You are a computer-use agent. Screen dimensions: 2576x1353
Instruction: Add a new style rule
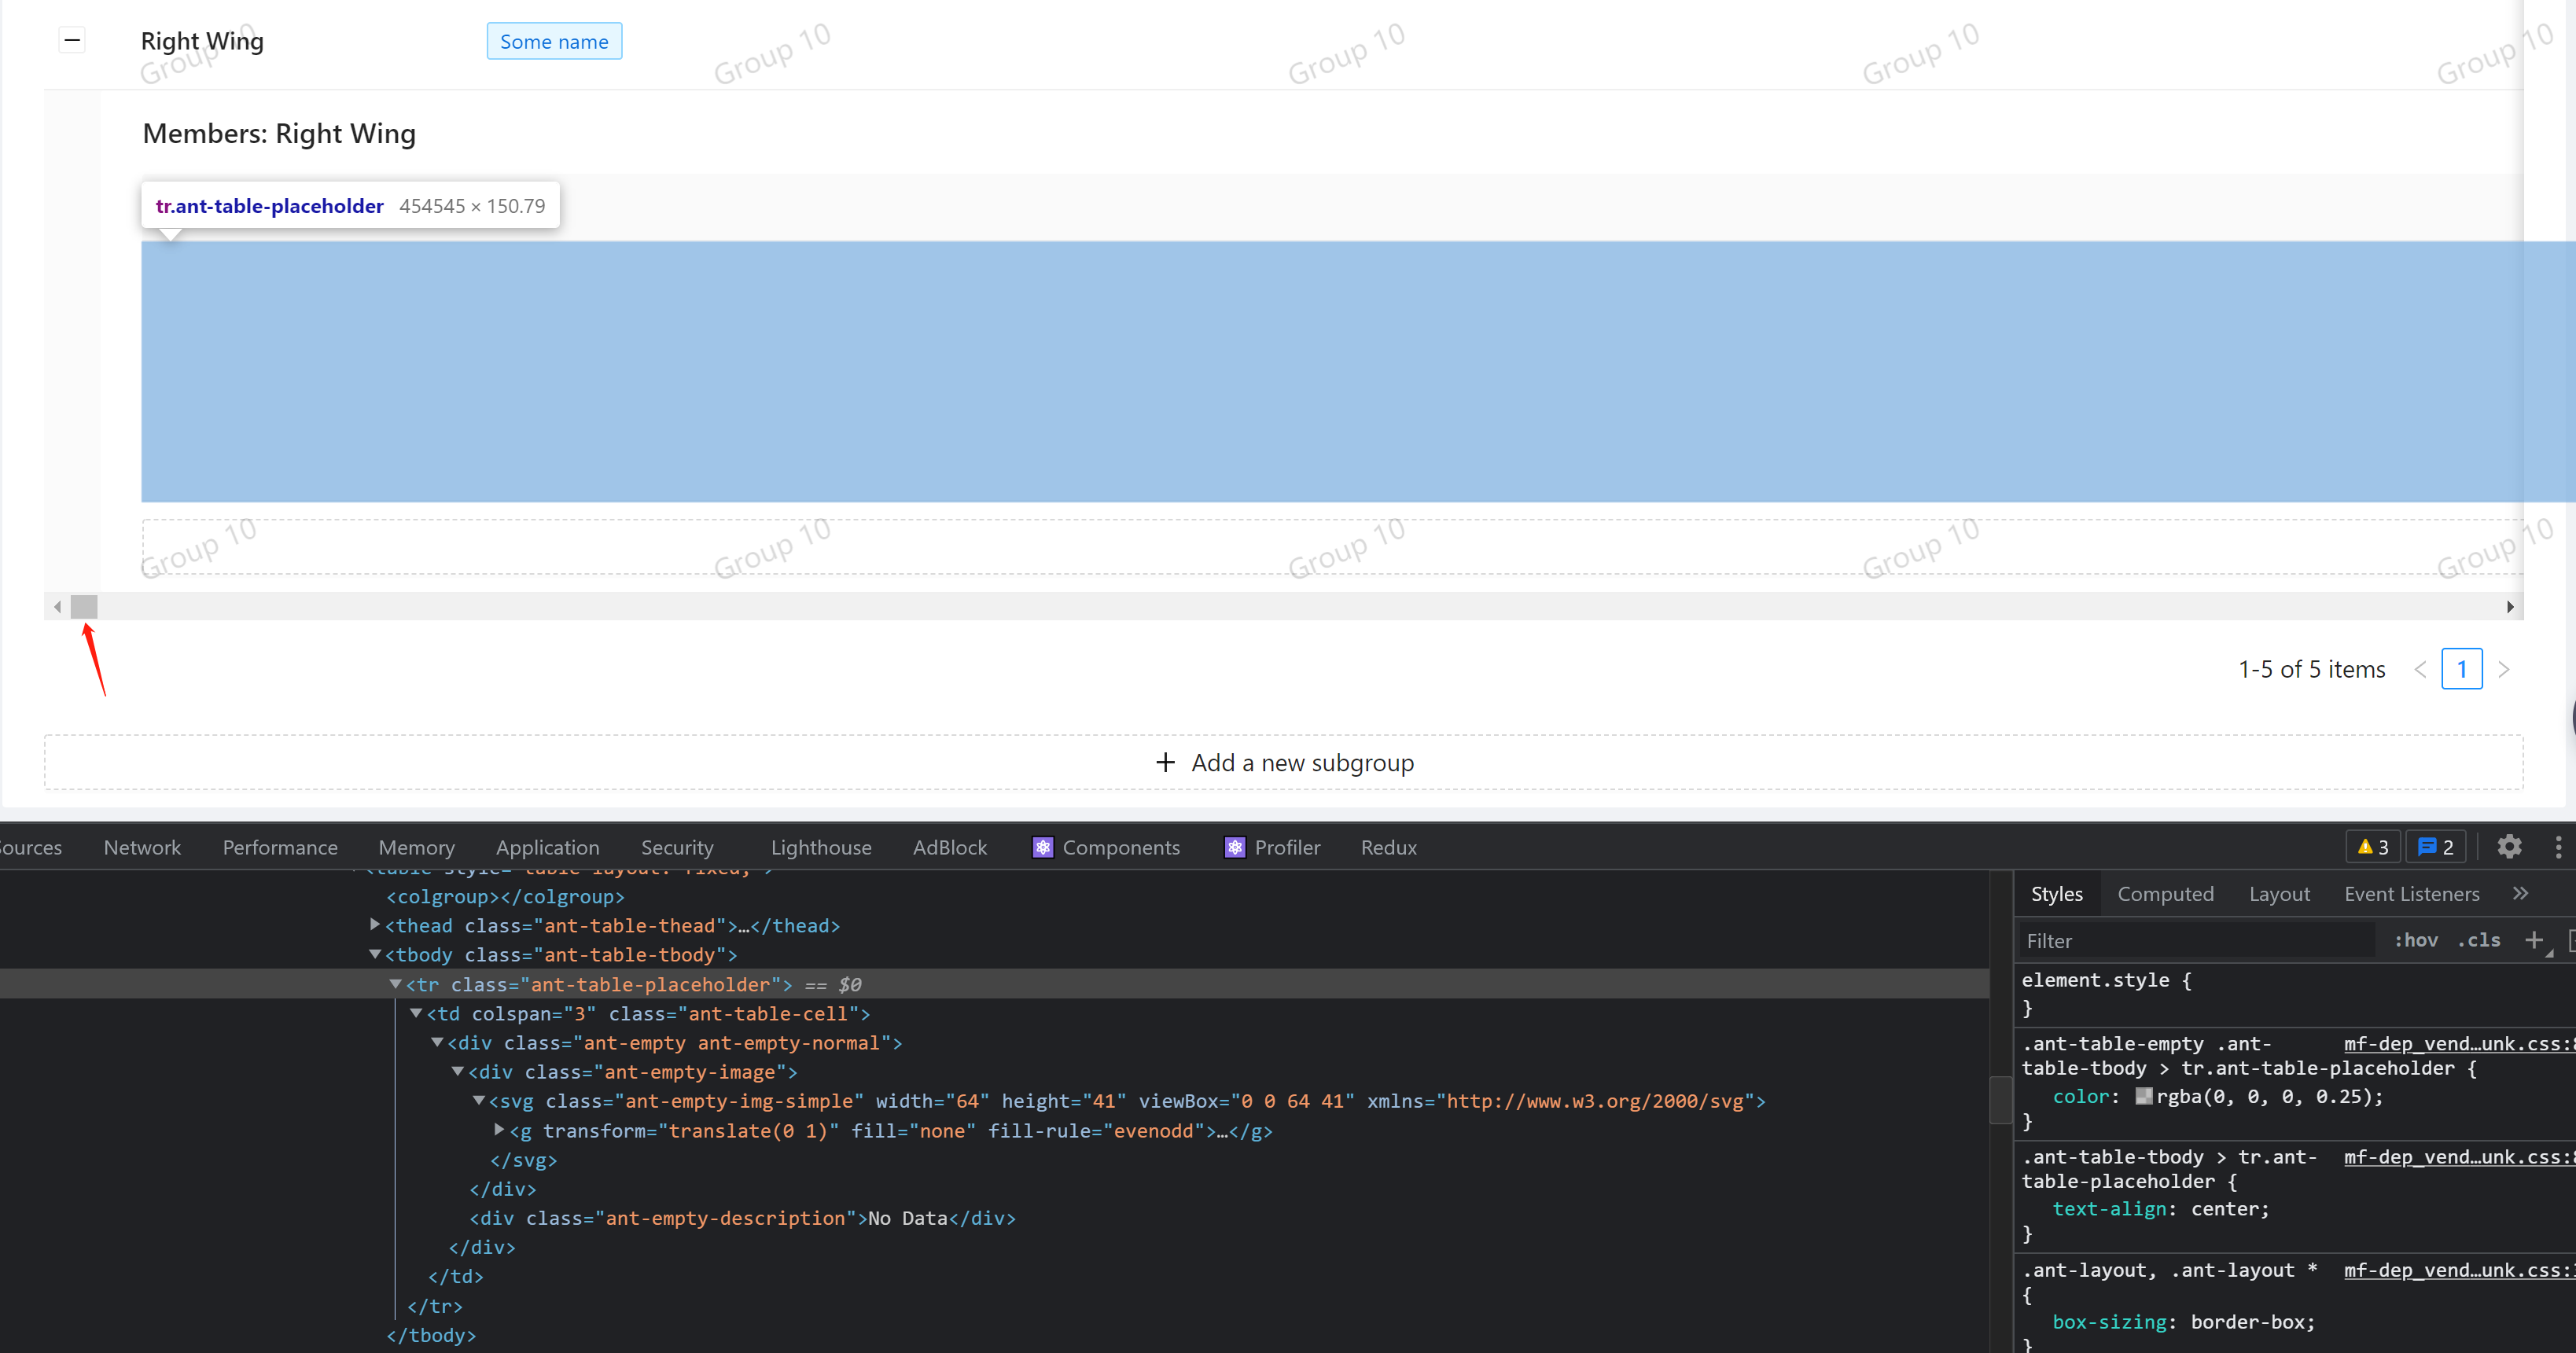point(2534,940)
